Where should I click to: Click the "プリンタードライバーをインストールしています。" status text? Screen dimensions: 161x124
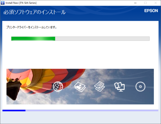pos(32,27)
